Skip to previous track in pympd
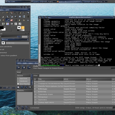Image resolution: width=115 pixels, height=115 pixels. (19, 68)
